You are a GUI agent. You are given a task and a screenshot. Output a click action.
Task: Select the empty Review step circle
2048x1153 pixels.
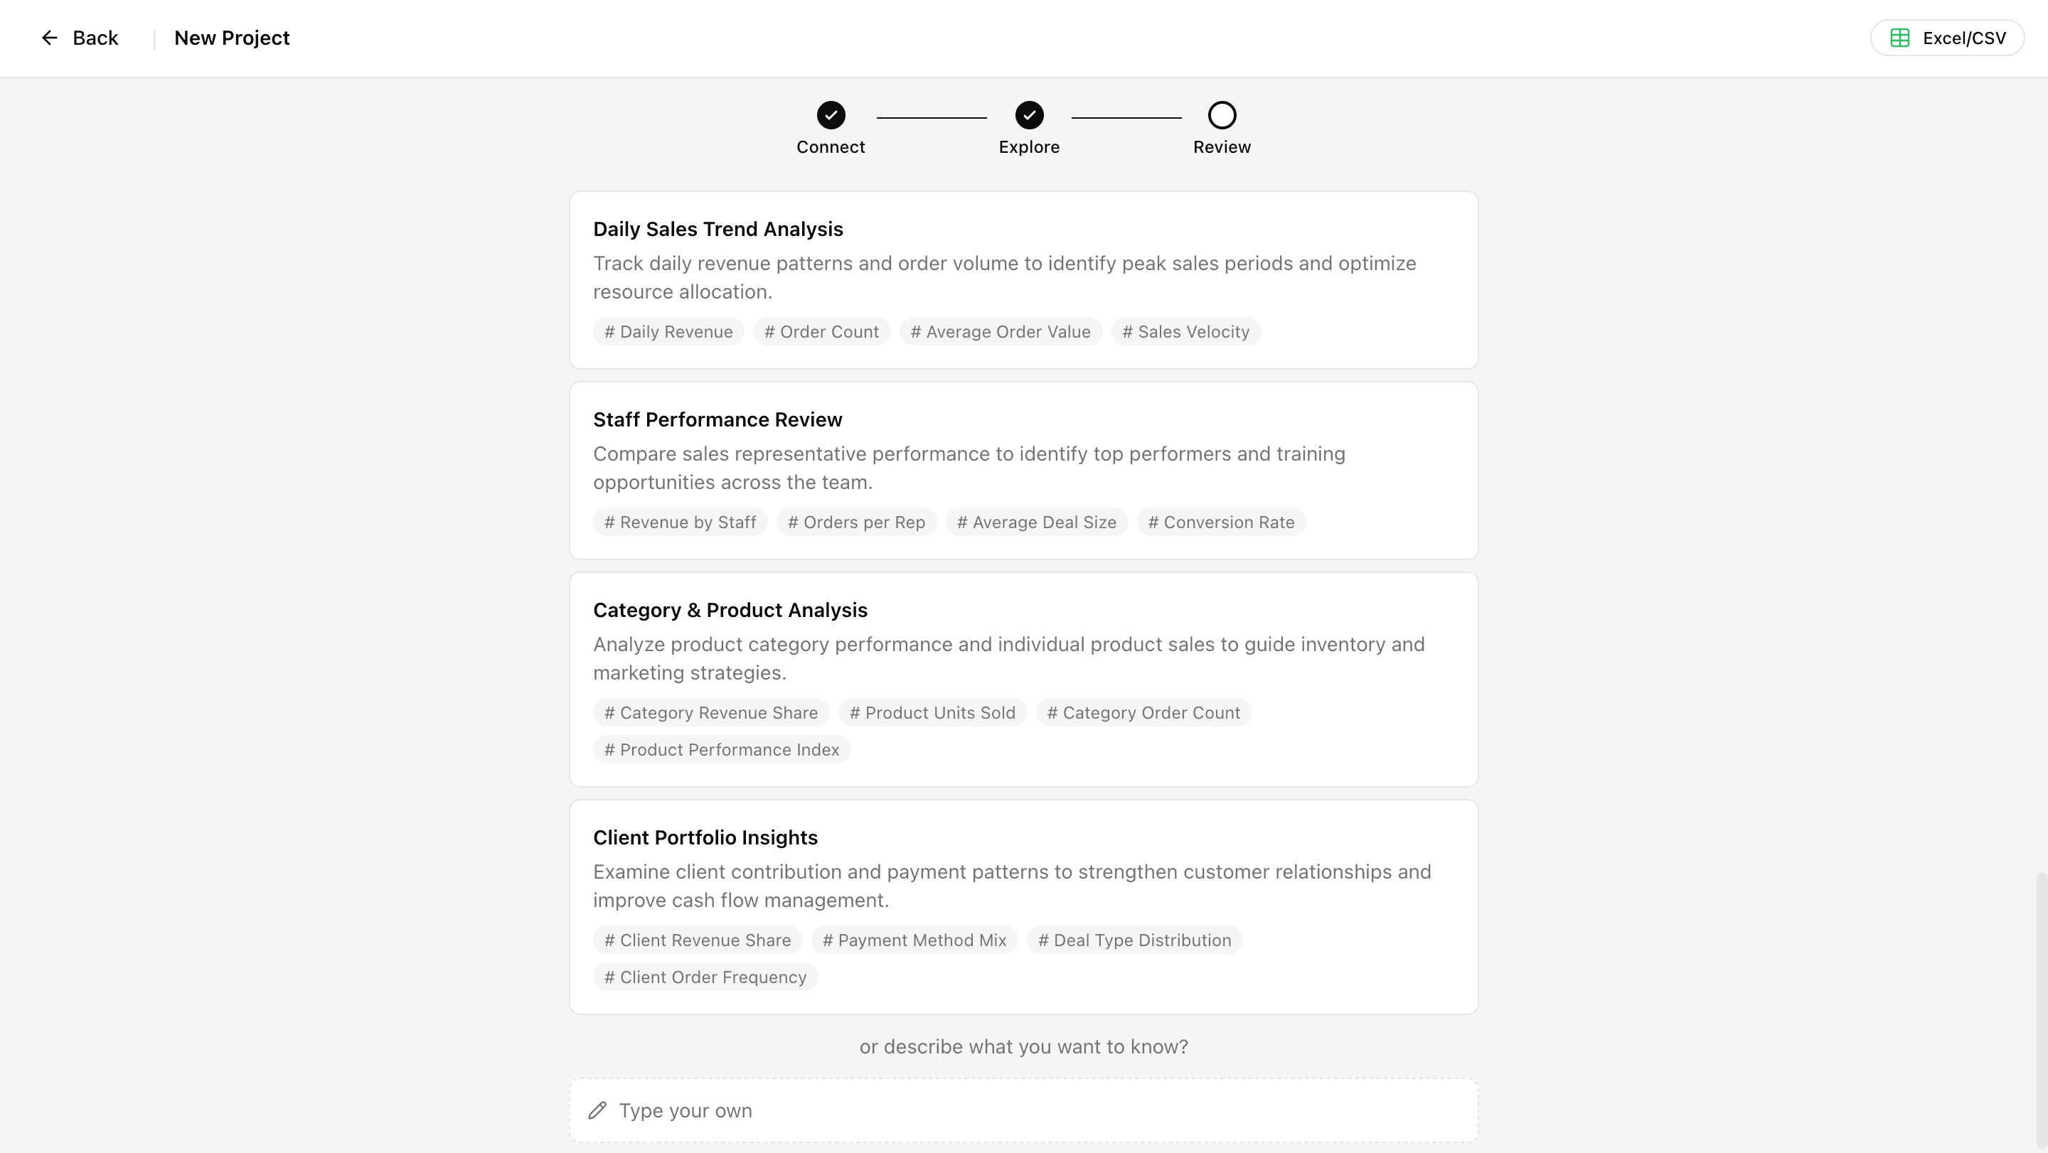point(1221,115)
